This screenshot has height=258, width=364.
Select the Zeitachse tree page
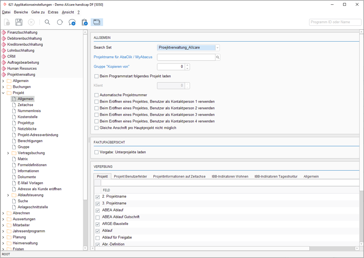25,105
